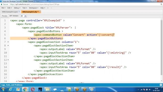163x92 pixels.
Task: Open the File menu
Action: pyautogui.click(x=3, y=8)
